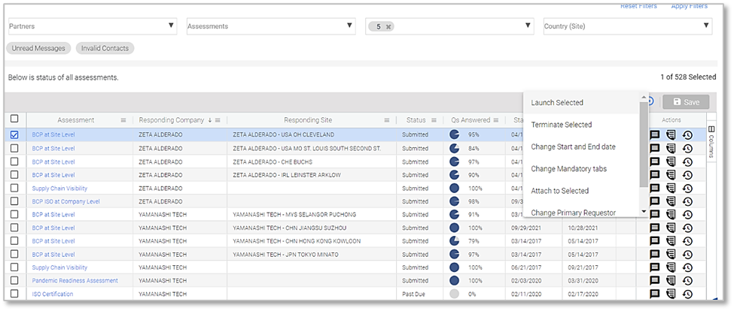
Task: Check the IRL Leinster Arklow row checkbox
Action: (x=14, y=174)
